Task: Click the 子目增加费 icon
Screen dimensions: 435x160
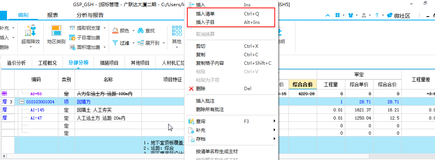Action: coord(72,38)
